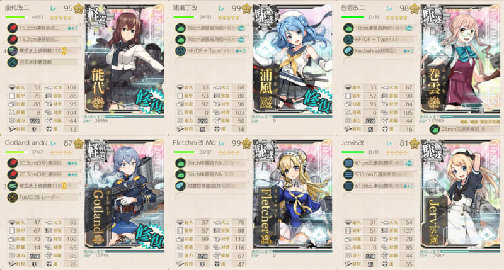
Task: Click the Urakaze ship card portrait
Action: pos(292,59)
